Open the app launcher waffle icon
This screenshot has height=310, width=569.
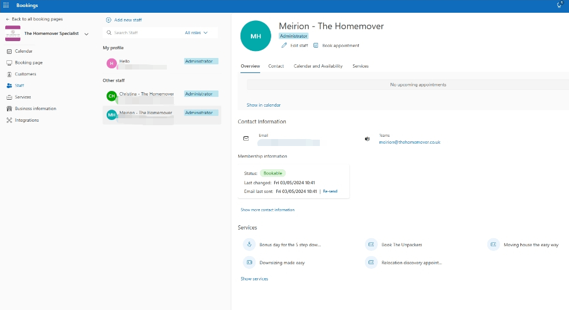tap(6, 5)
